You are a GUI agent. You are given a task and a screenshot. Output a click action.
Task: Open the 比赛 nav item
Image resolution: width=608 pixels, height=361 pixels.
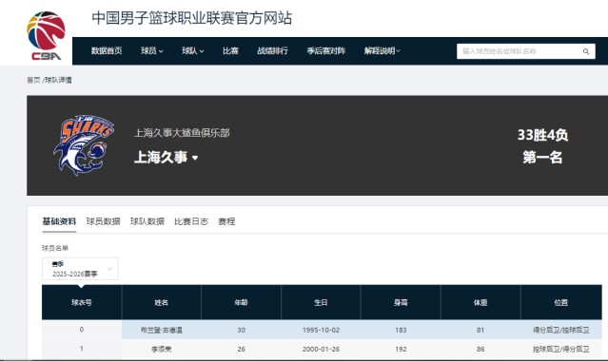(x=230, y=50)
